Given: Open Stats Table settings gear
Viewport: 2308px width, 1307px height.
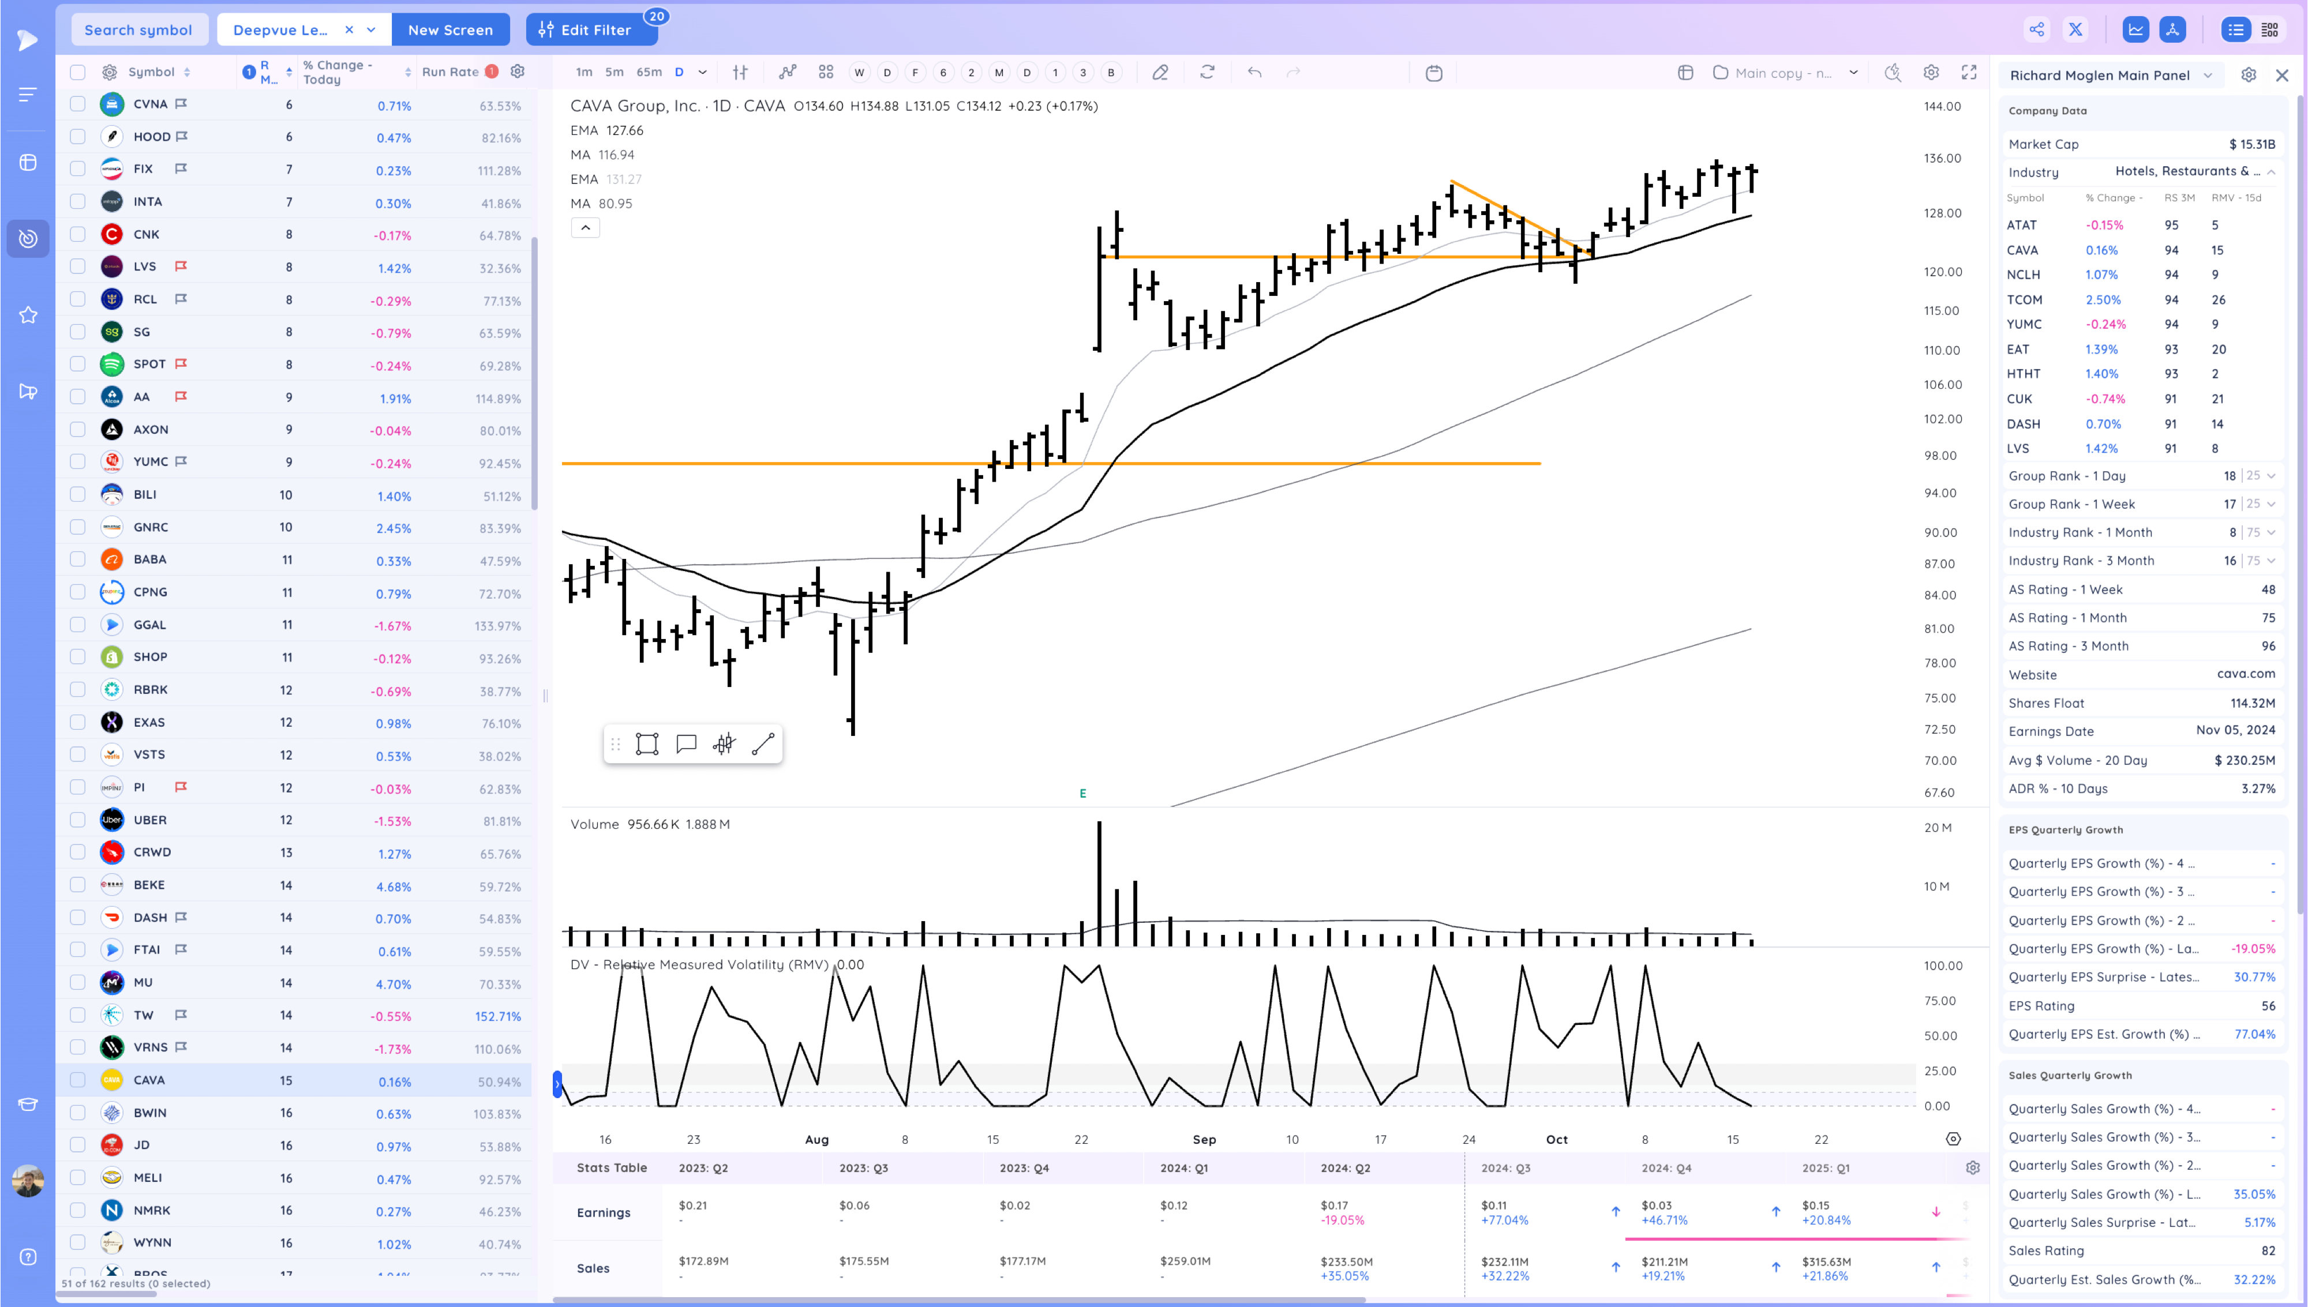Looking at the screenshot, I should click(x=1972, y=1168).
